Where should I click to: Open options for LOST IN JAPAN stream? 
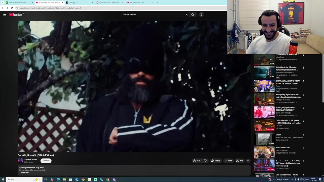303,161
